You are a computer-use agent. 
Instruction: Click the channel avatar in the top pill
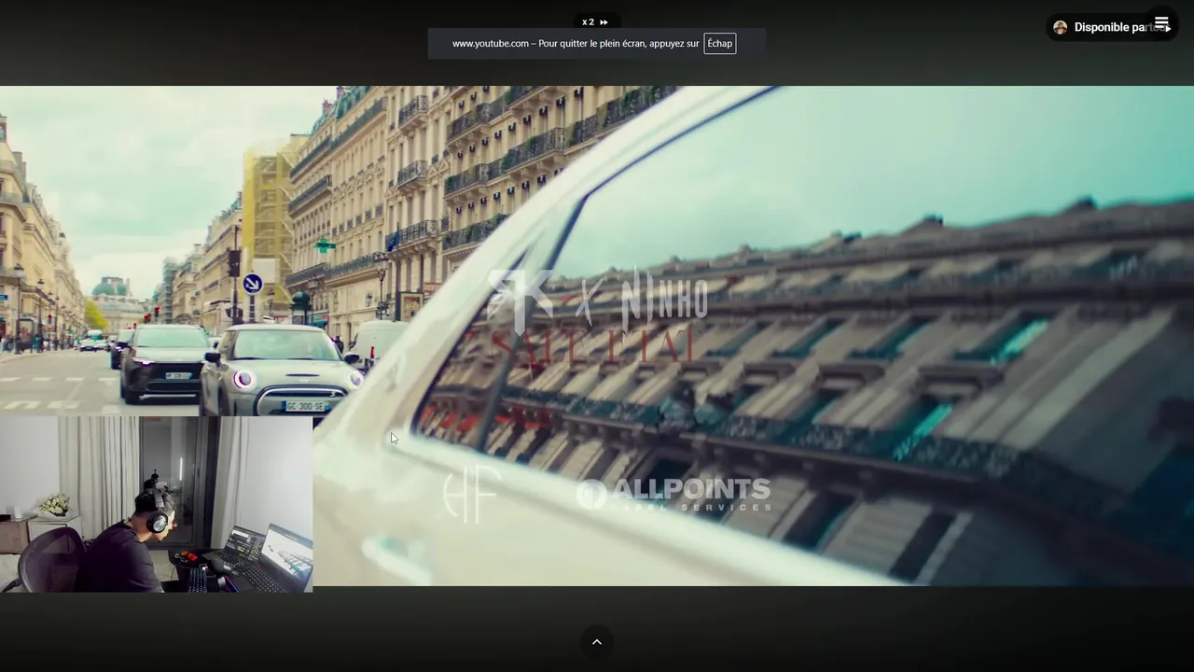point(1060,28)
